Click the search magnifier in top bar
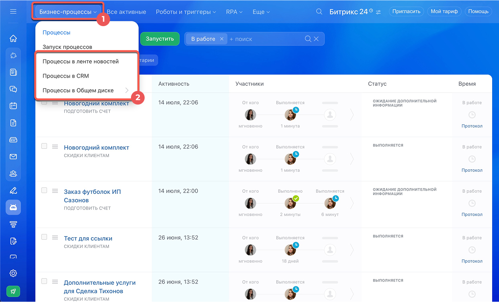Screen dimensions: 499x302 coord(319,12)
